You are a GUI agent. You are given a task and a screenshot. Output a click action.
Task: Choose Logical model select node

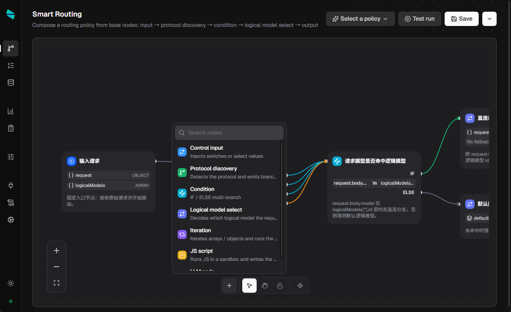(x=227, y=214)
